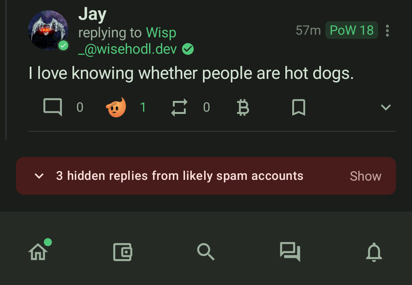Tap the reaction count 1
412x285 pixels.
point(143,107)
